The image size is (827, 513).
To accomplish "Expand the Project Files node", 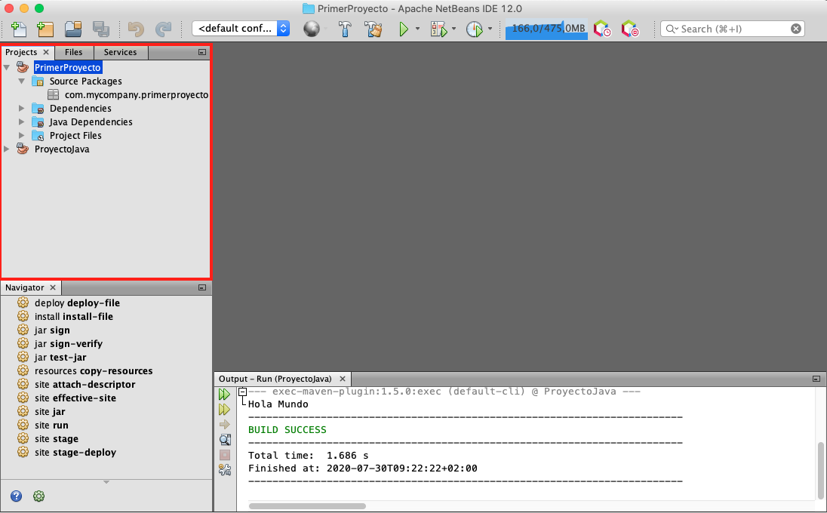I will coord(22,136).
